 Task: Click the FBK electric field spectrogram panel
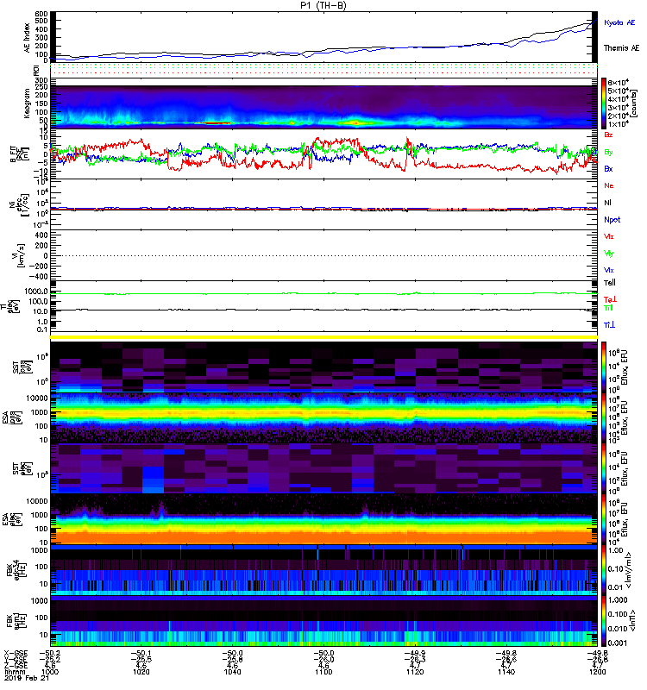pyautogui.click(x=323, y=570)
